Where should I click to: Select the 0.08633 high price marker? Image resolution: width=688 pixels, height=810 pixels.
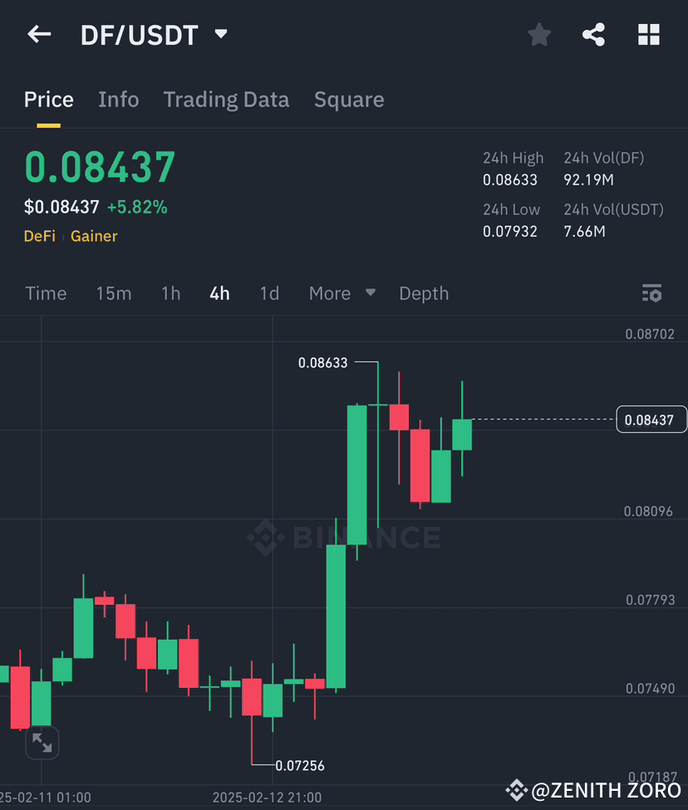point(324,362)
